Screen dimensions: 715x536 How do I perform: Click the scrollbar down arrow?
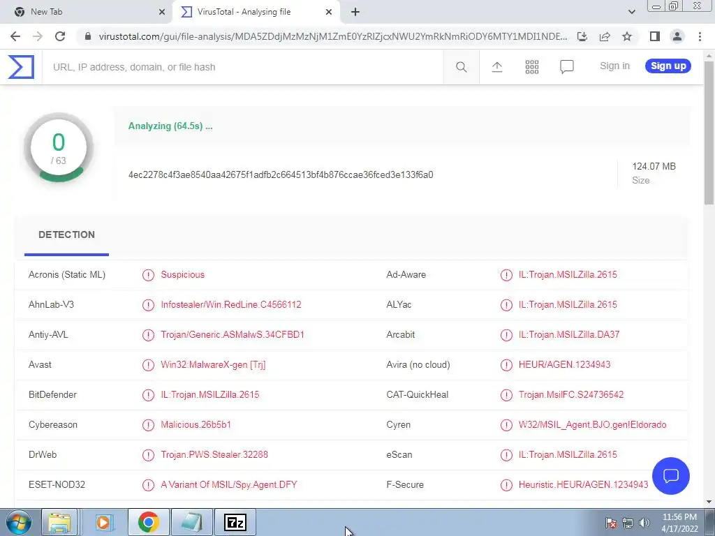pyautogui.click(x=709, y=502)
